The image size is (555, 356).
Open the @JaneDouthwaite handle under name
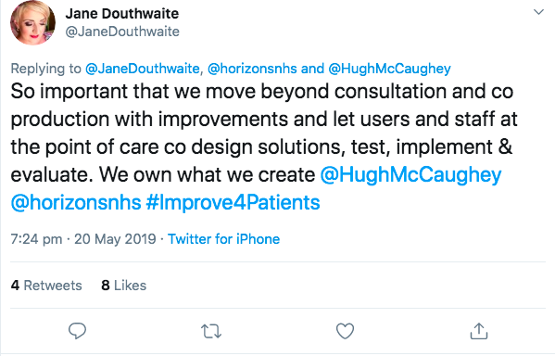pos(122,32)
